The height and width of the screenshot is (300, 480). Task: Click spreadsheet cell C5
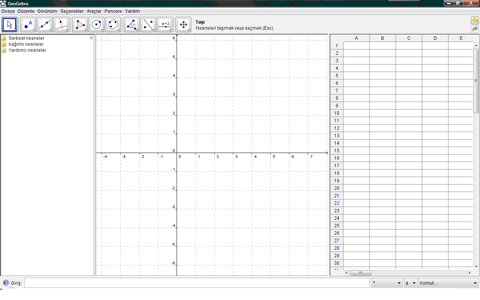(x=409, y=76)
